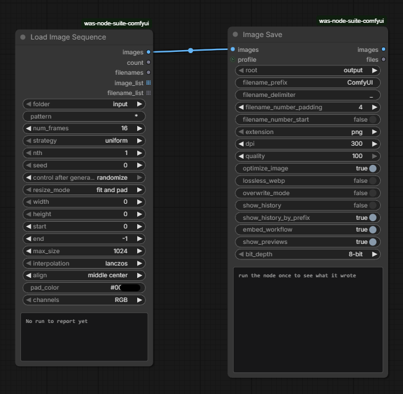Click the count output socket
403x394 pixels.
tap(148, 62)
